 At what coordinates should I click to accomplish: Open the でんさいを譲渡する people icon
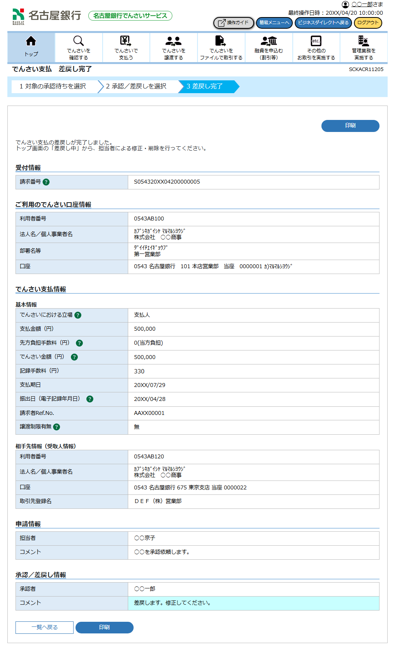click(173, 41)
